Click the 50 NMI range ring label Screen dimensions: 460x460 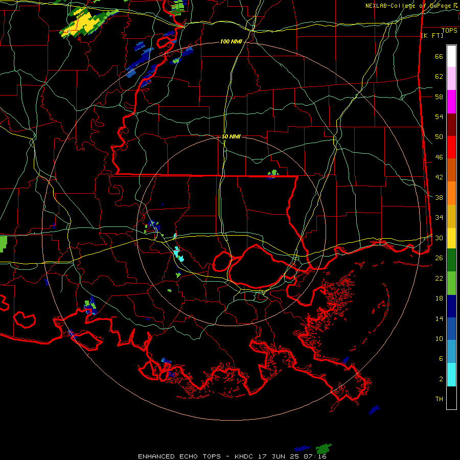tap(231, 136)
